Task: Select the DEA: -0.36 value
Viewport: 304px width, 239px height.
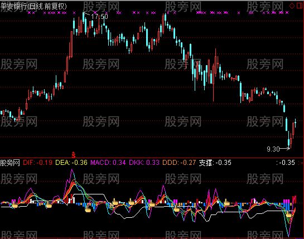Action: [71, 163]
